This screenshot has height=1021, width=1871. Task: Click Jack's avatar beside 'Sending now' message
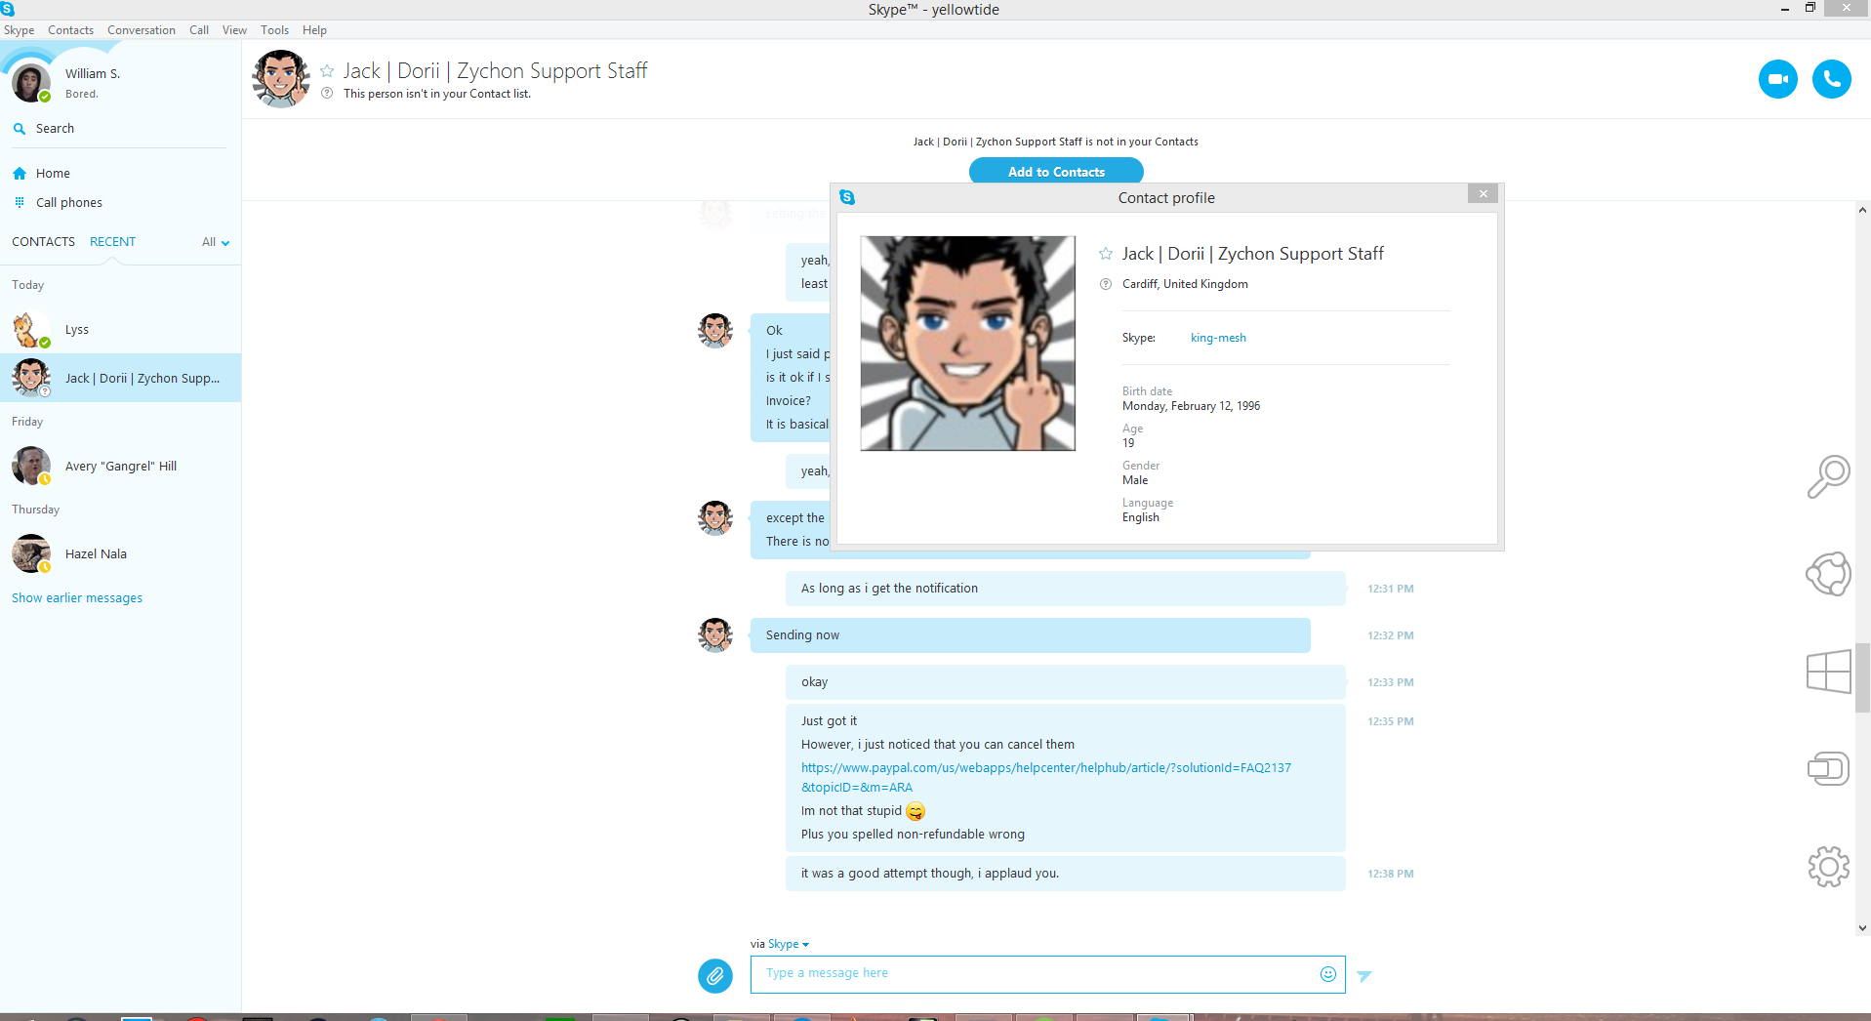[715, 635]
